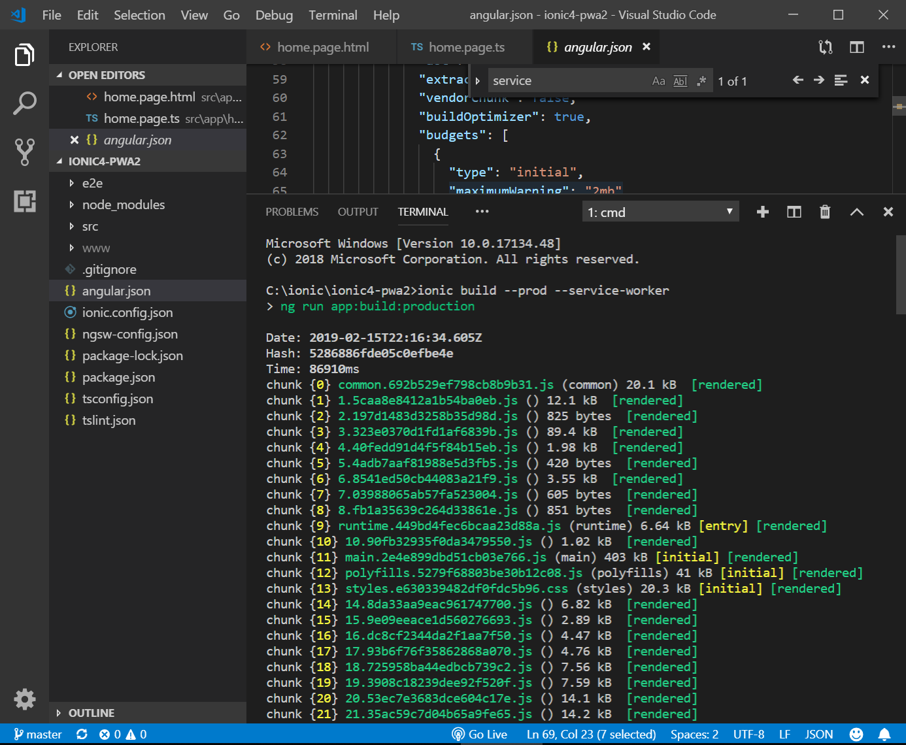Click the Manage gear icon
Viewport: 906px width, 745px height.
24,699
